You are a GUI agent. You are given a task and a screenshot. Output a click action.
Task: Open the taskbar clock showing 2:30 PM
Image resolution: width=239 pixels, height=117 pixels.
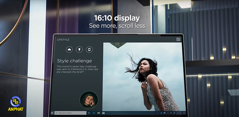[179, 113]
